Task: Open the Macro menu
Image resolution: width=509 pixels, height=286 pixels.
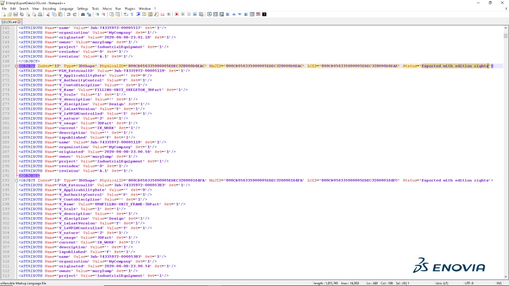Action: (x=107, y=9)
